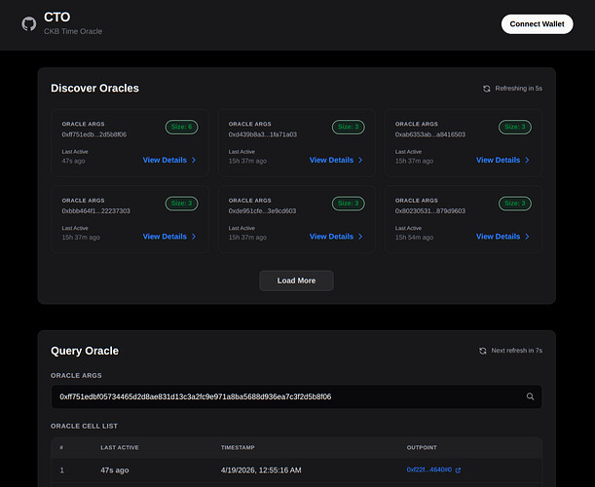
Task: Click timestamp 4/19/2026, 12:55:16 AM
Action: 261,470
